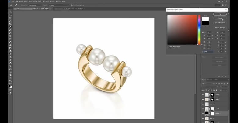Select the R red radio button
Viewport: 238px width, 123px height.
tap(203, 42)
